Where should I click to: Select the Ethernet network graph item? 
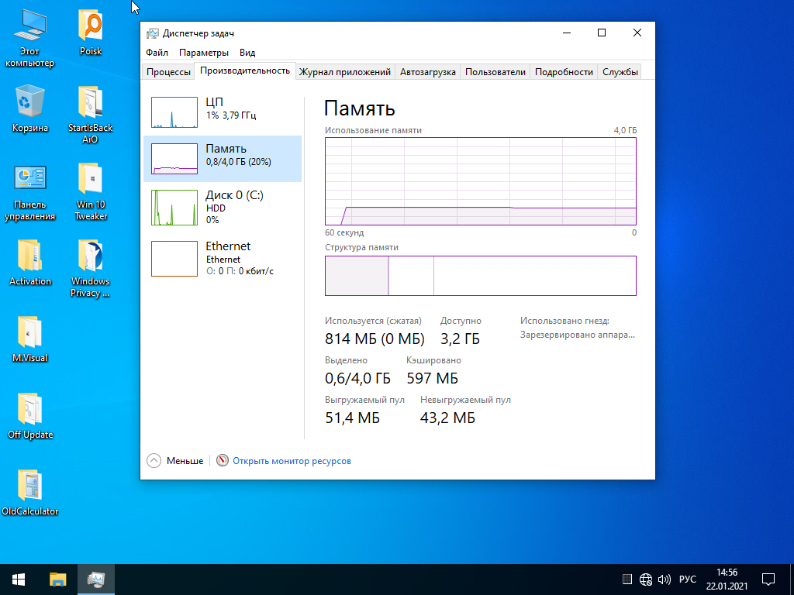222,258
